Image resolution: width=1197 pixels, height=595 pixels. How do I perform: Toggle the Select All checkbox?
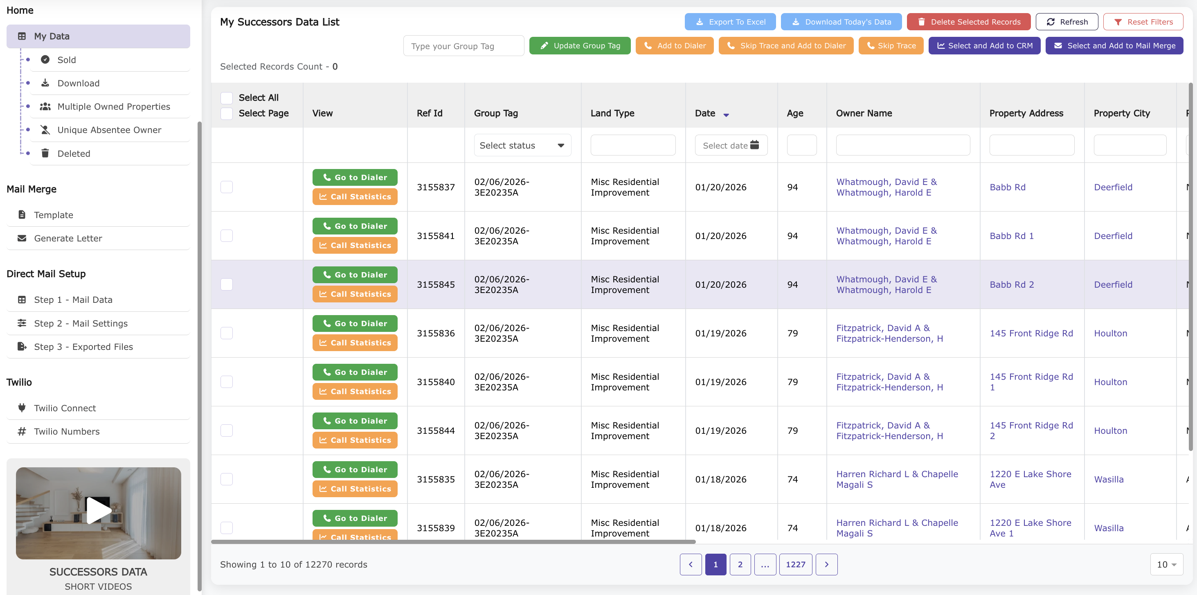pyautogui.click(x=226, y=98)
